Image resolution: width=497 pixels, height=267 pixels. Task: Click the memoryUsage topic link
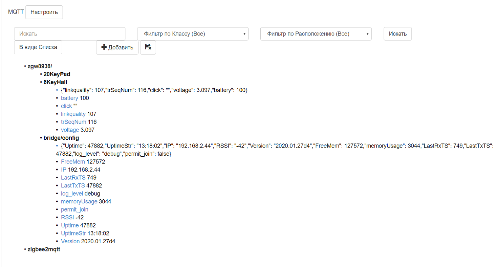[x=79, y=201]
